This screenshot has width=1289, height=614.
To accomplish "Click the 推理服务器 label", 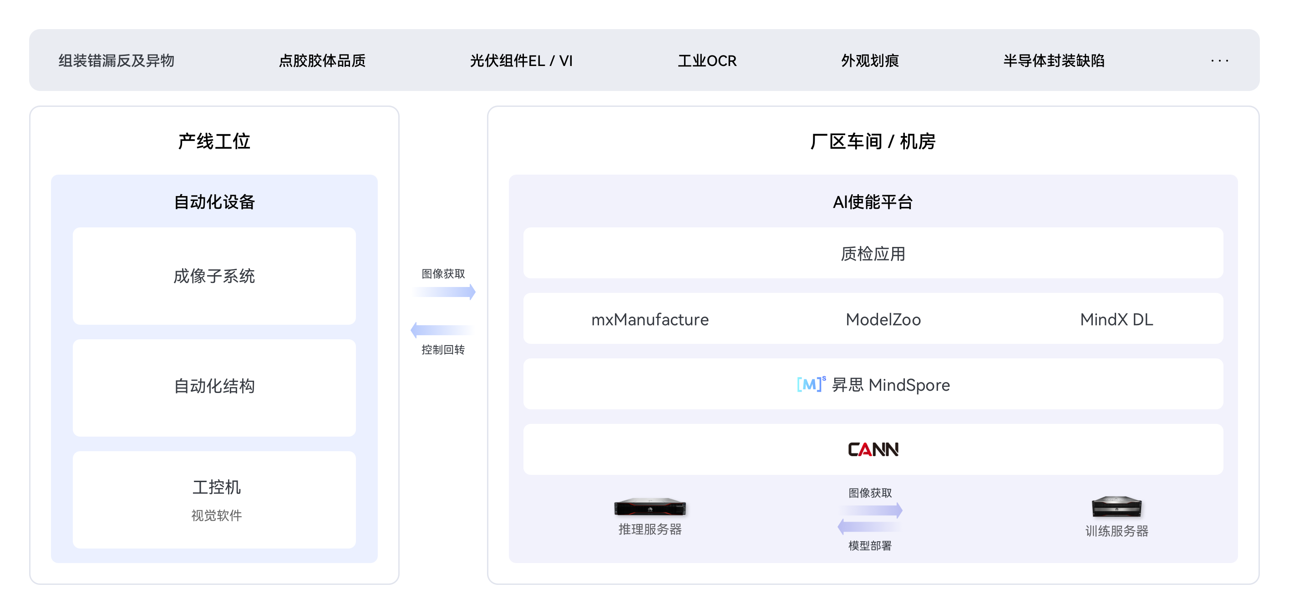I will (x=650, y=529).
